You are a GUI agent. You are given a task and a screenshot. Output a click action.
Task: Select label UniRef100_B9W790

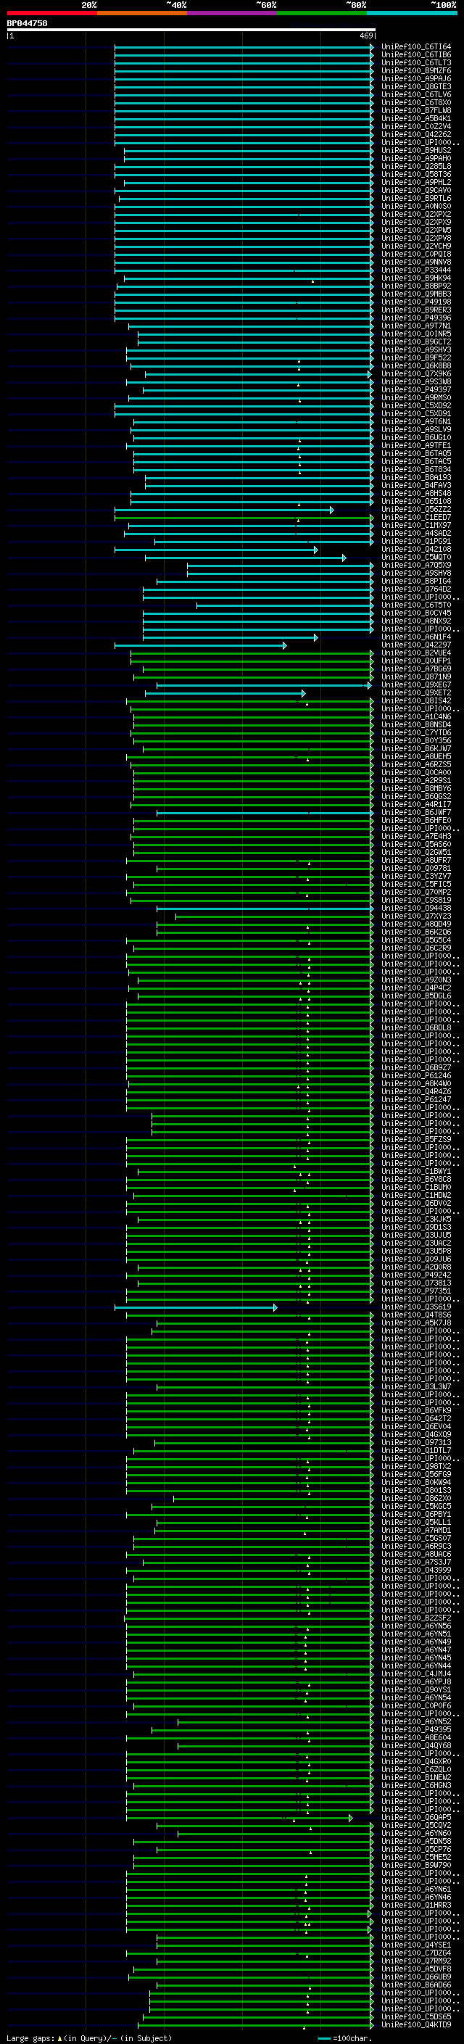(415, 1864)
